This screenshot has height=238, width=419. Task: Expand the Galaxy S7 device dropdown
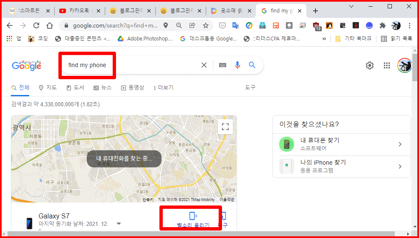[x=119, y=223]
